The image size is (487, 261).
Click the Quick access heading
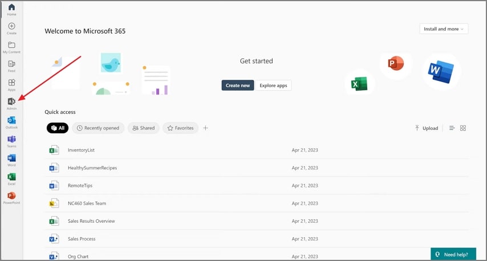pyautogui.click(x=60, y=112)
